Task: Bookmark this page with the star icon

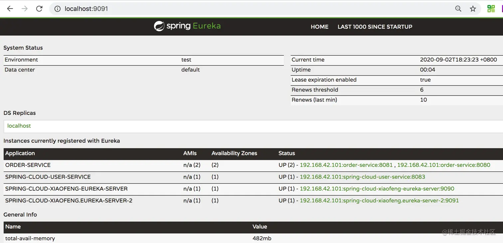Action: [473, 9]
